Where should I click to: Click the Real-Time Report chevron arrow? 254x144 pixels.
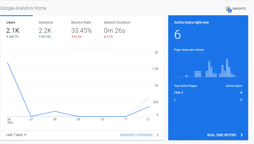242,135
